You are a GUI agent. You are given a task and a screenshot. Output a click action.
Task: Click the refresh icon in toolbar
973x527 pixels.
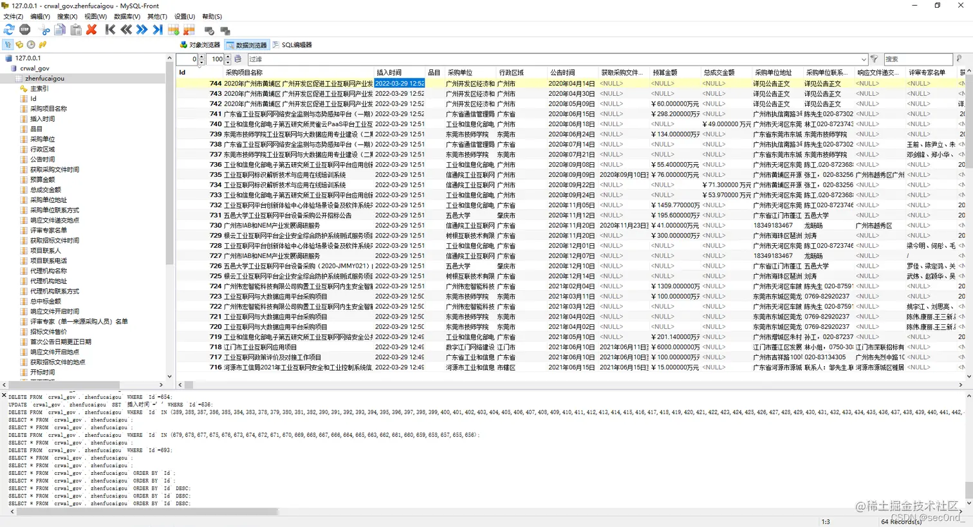point(9,30)
